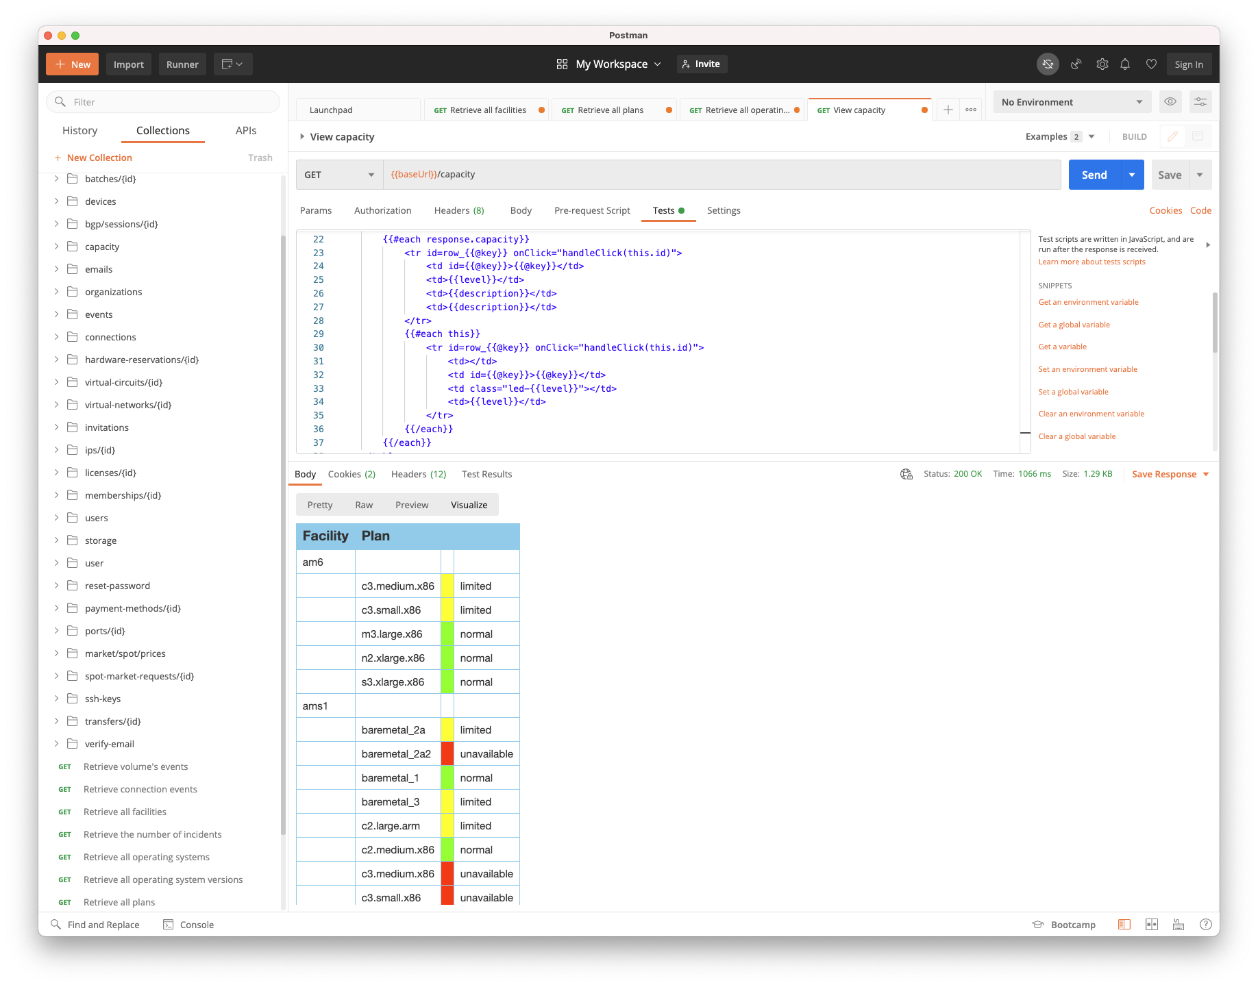Open the Console panel
Viewport: 1258px width, 987px height.
click(x=188, y=925)
